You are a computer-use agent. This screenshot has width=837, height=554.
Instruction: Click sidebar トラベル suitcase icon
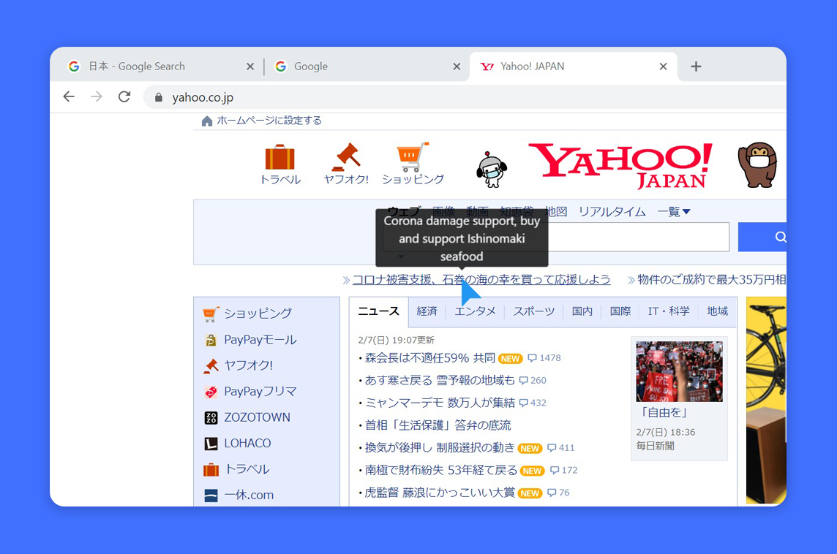click(211, 470)
